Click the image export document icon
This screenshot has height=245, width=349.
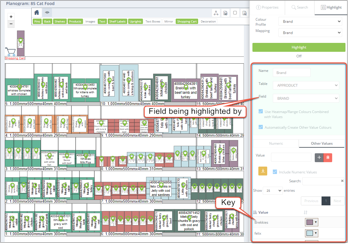click(x=226, y=13)
